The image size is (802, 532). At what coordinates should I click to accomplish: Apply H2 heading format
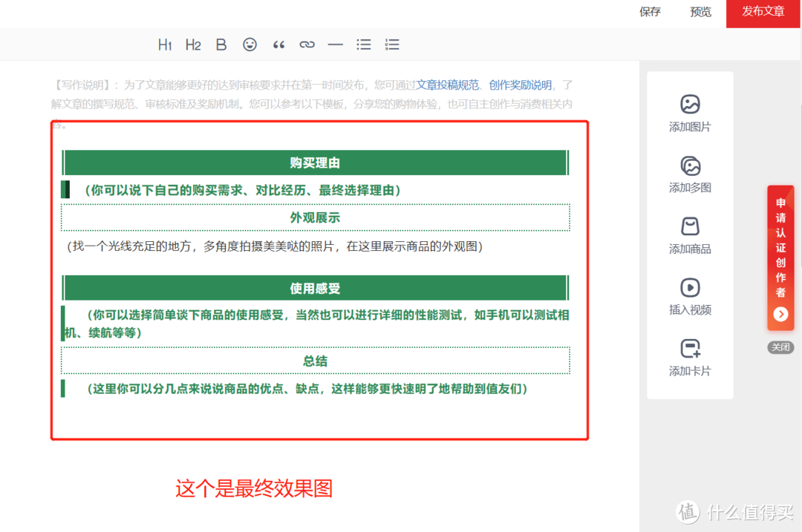click(x=193, y=45)
